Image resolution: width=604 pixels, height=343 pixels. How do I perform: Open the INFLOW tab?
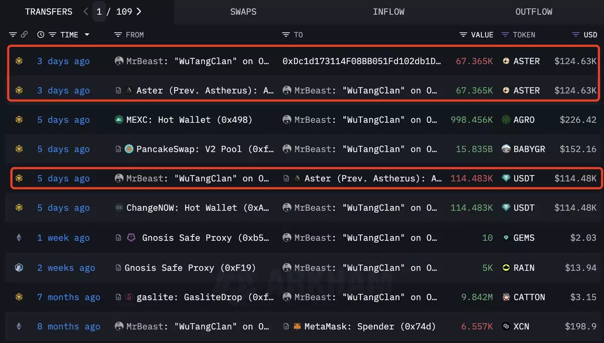(388, 12)
